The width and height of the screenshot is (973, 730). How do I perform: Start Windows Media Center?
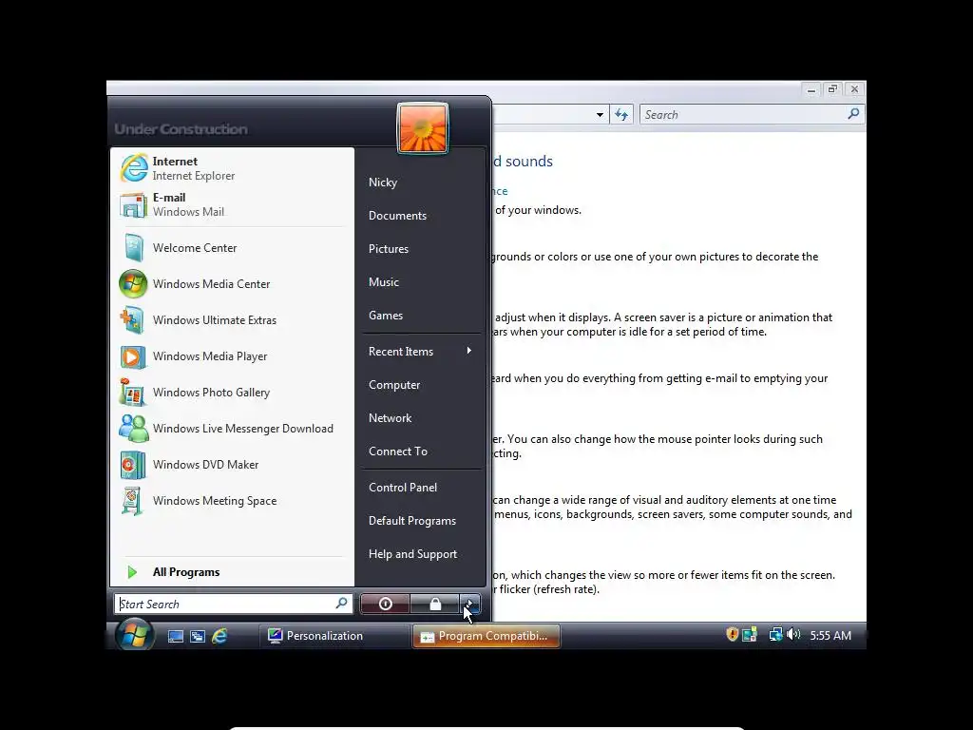pos(230,283)
